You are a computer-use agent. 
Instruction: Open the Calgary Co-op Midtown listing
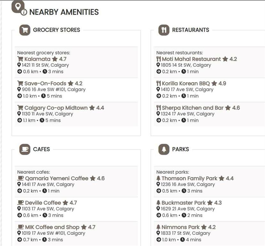[x=56, y=108]
